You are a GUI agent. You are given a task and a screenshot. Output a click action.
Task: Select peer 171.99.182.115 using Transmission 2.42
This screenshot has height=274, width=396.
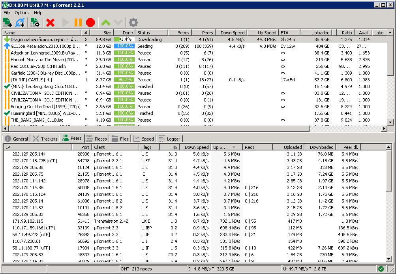click(195, 221)
